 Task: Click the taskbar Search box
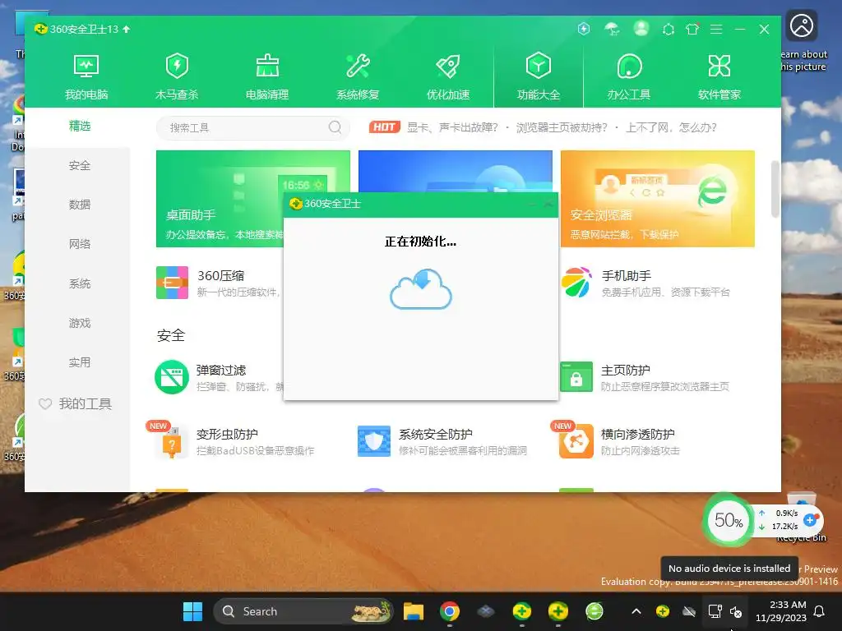(x=303, y=611)
